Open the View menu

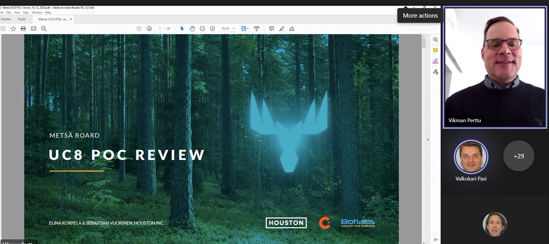(x=17, y=12)
